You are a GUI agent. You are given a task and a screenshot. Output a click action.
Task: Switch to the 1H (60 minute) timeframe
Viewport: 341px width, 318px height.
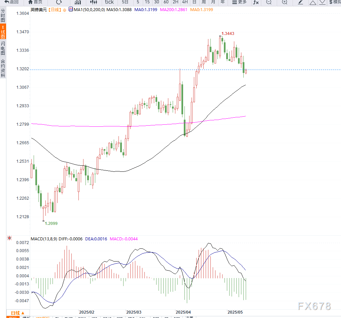[x=166, y=2]
